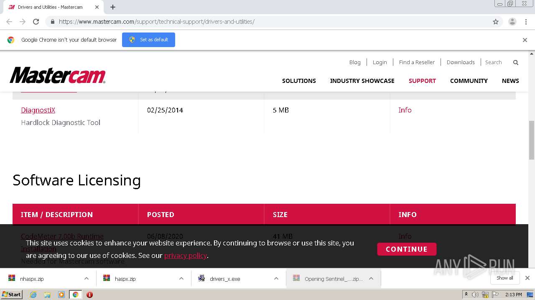Expand haspx.zip download options chevron
535x300 pixels.
pos(181,278)
